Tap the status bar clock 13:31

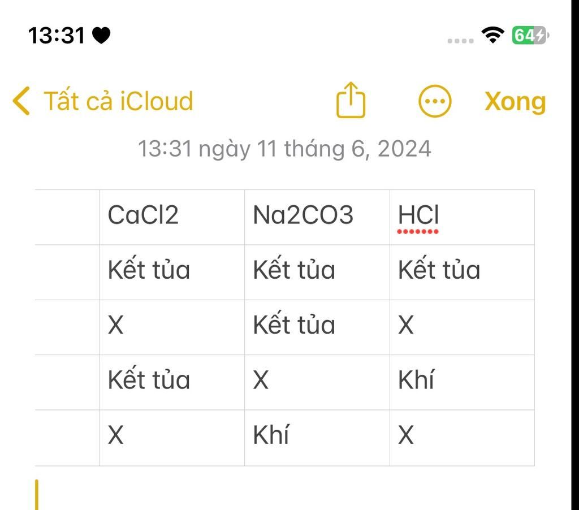57,36
